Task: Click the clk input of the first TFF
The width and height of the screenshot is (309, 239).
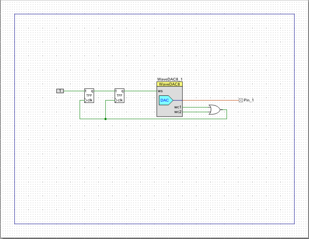Action: pyautogui.click(x=89, y=100)
